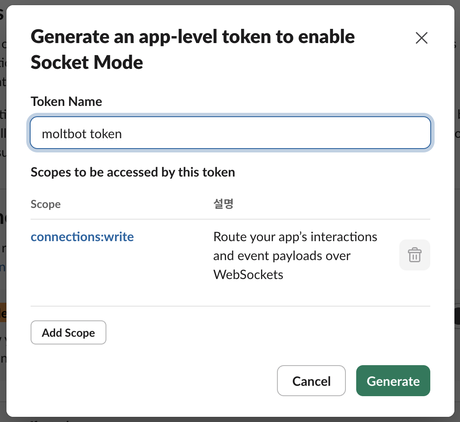The image size is (460, 422).
Task: Click the word WebSockets in the description
Action: click(248, 275)
